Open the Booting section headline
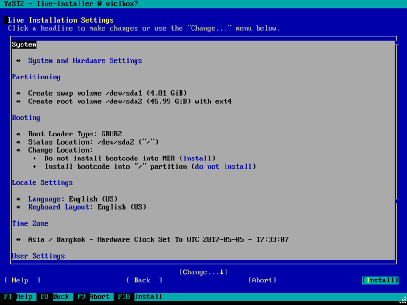407x305 pixels. click(26, 117)
